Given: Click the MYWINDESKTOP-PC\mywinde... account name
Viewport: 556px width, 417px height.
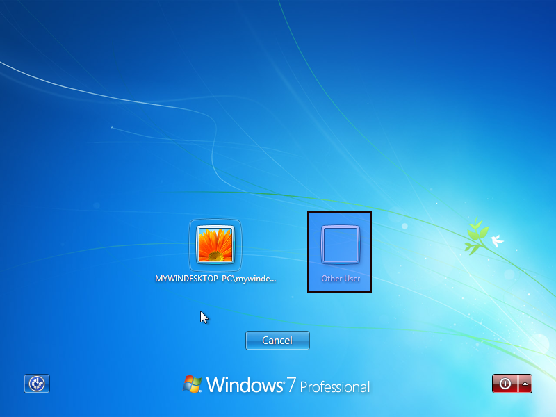Looking at the screenshot, I should (x=215, y=279).
